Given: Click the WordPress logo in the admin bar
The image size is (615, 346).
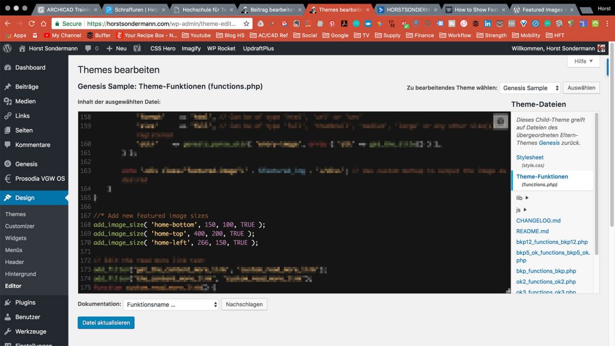Looking at the screenshot, I should tap(6, 47).
